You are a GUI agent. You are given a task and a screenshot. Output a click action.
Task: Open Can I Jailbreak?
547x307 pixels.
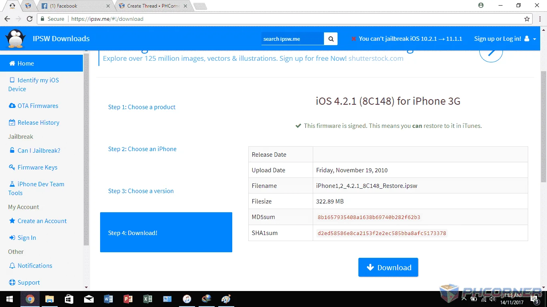(34, 151)
